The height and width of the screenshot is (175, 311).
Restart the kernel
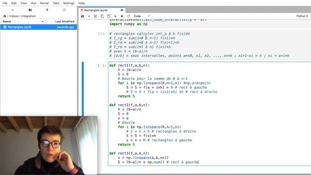pyautogui.click(x=128, y=16)
